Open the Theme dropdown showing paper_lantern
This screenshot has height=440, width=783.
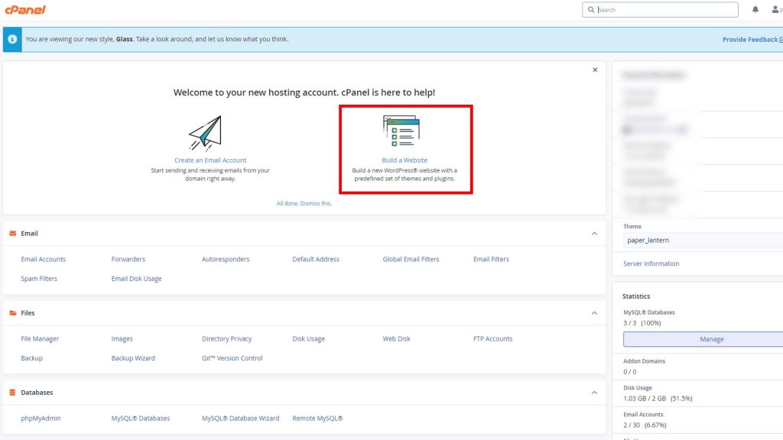pos(703,240)
